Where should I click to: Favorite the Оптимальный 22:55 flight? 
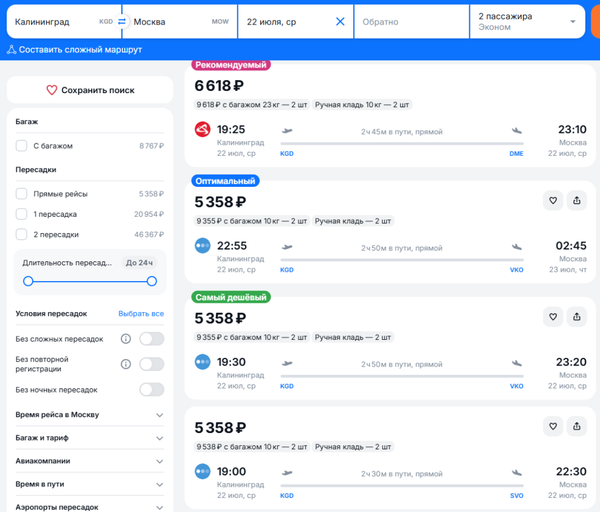pyautogui.click(x=553, y=200)
